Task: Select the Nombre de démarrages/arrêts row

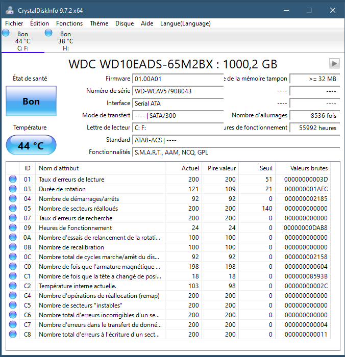Action: tap(168, 199)
